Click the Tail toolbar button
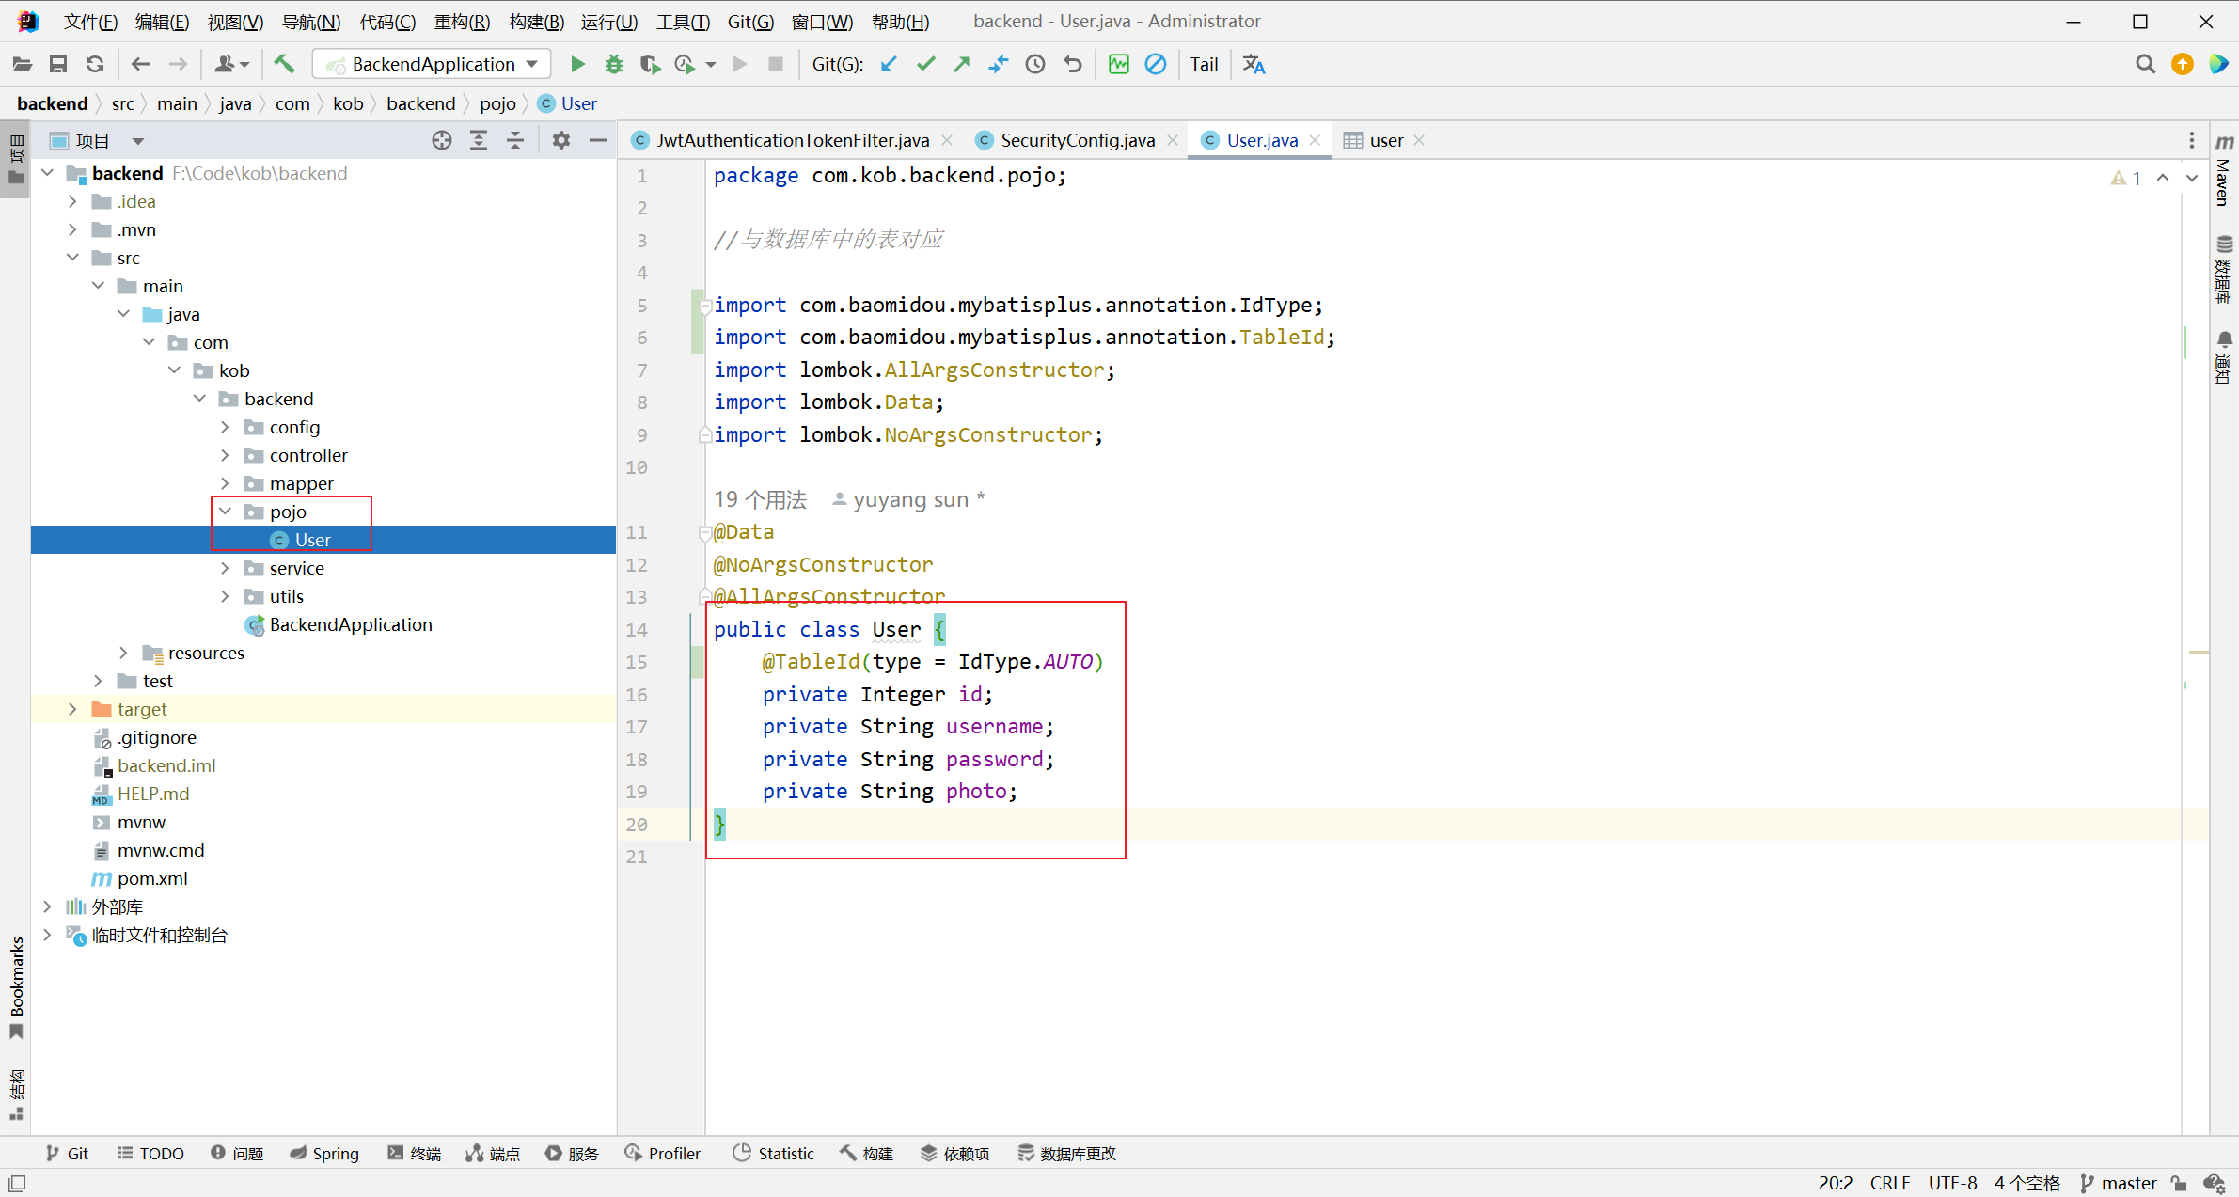This screenshot has height=1197, width=2239. [1204, 64]
